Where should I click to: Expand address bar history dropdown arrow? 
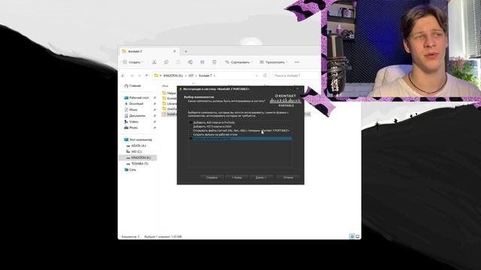257,76
